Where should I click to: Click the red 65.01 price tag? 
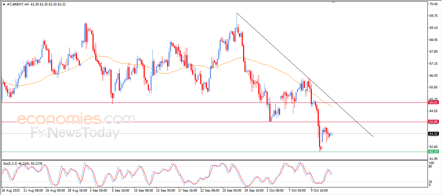tap(433, 102)
